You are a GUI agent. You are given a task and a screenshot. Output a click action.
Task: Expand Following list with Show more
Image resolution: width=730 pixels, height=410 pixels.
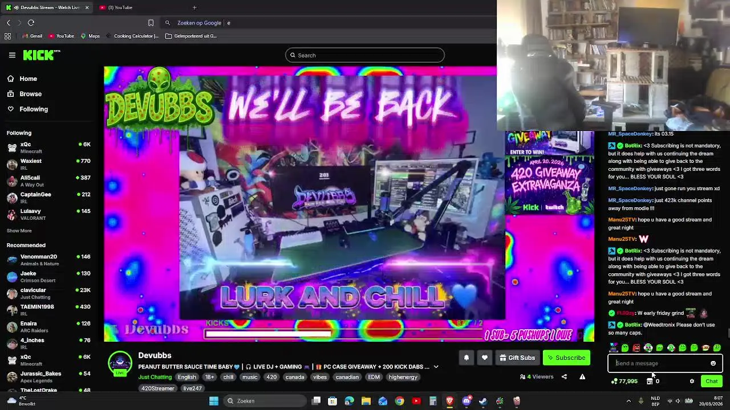[x=19, y=231]
